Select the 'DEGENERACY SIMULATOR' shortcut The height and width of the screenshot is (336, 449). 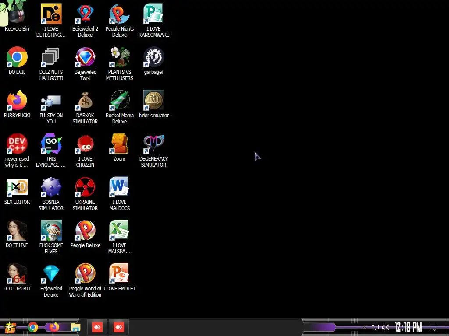pyautogui.click(x=153, y=143)
